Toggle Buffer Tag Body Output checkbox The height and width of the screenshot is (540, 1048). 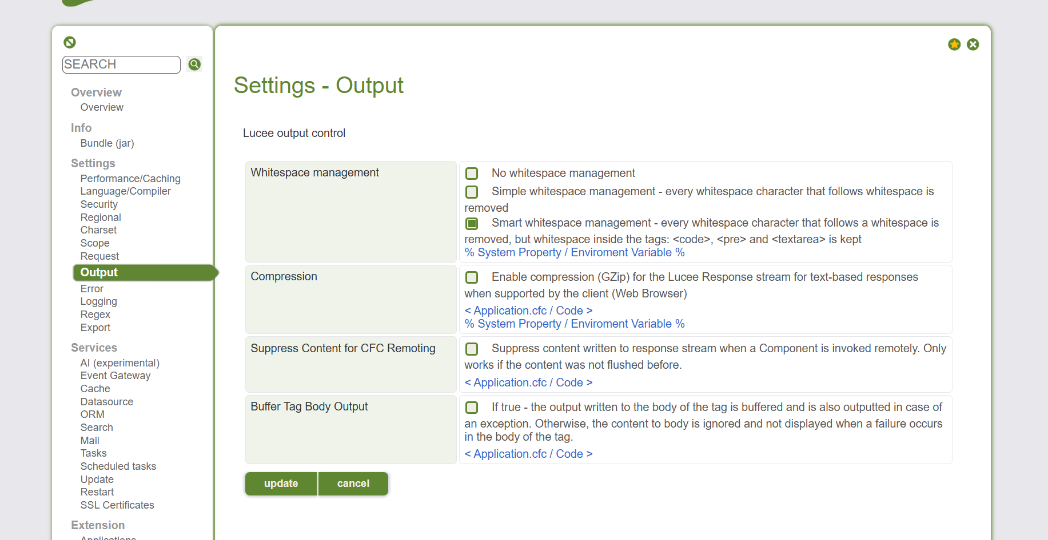[472, 408]
